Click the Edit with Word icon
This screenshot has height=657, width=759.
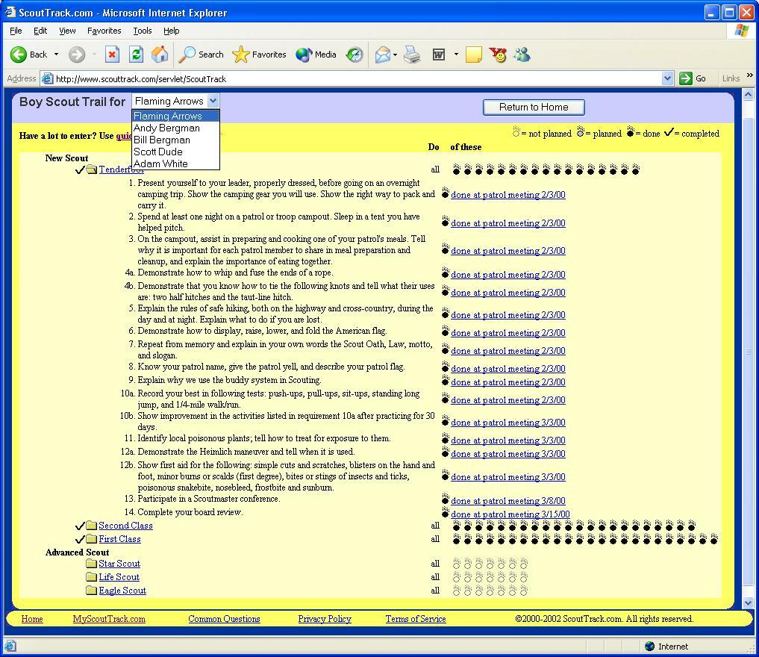tap(439, 55)
